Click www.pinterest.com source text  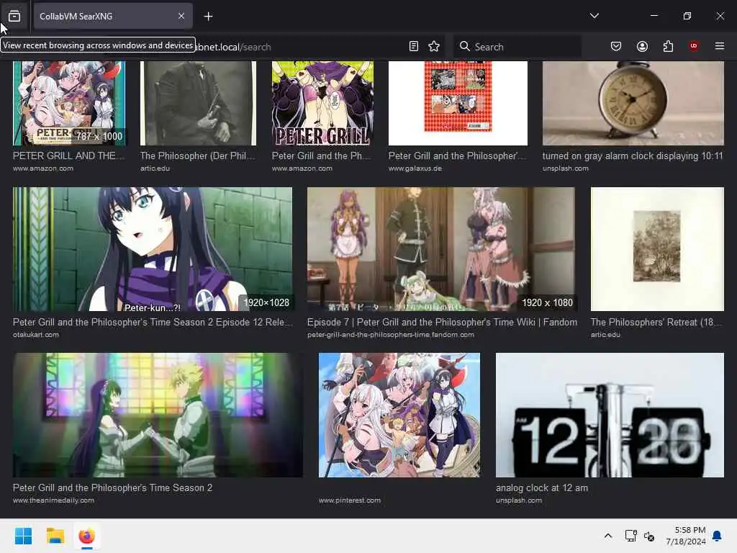(x=349, y=500)
